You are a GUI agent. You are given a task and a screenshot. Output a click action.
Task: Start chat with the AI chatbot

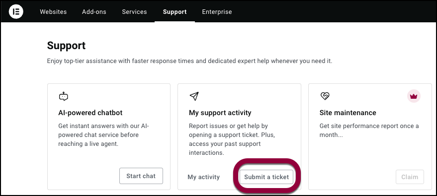(141, 176)
